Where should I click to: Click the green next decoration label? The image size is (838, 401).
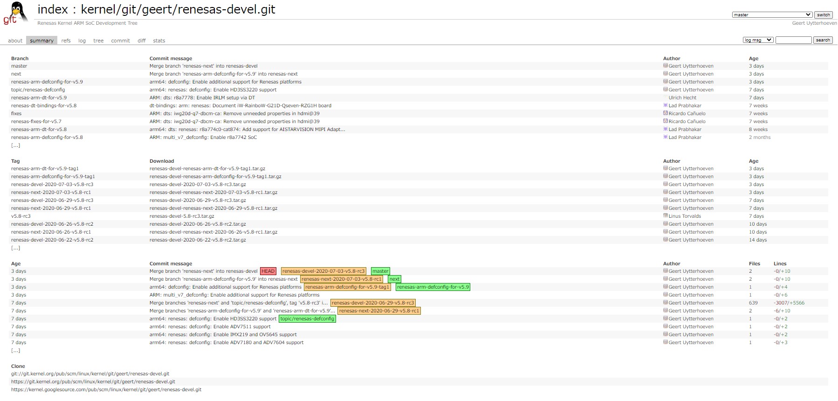coord(394,279)
